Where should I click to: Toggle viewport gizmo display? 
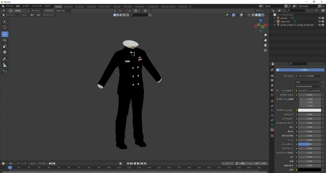(234, 15)
